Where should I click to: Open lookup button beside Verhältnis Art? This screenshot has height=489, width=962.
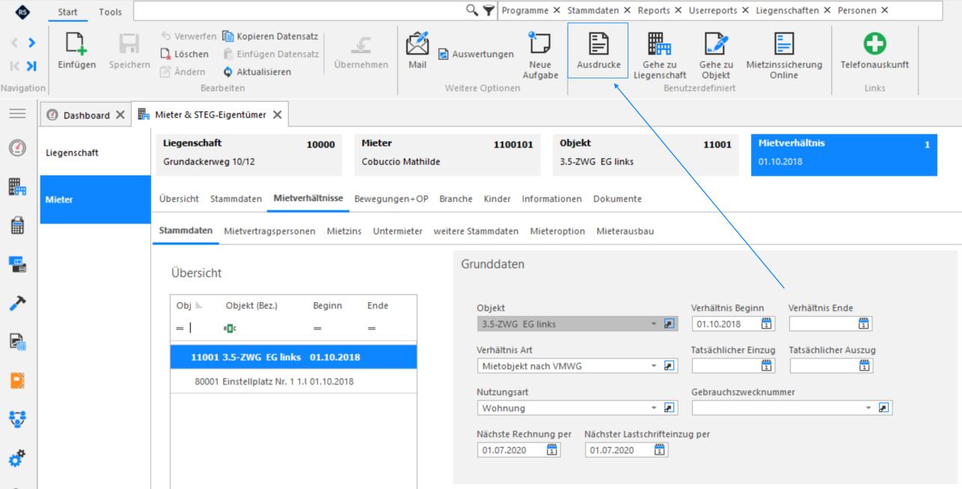[x=670, y=366]
